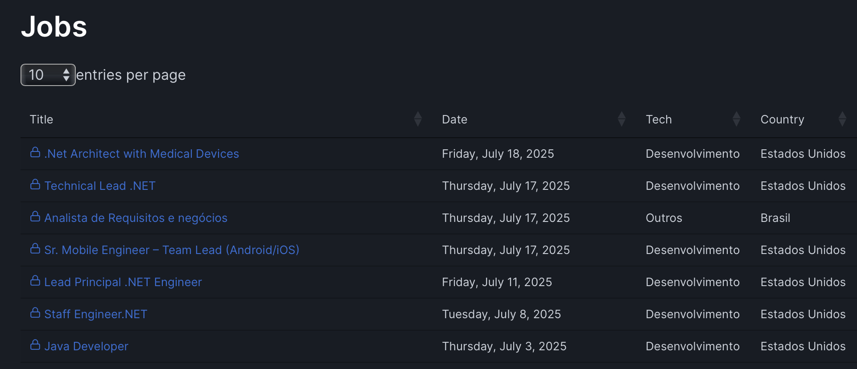Open Sr. Mobile Engineer Team Lead link
The height and width of the screenshot is (369, 857).
coord(172,250)
